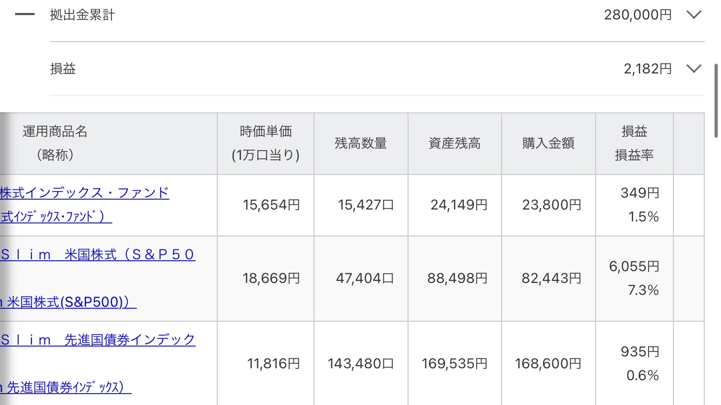The width and height of the screenshot is (721, 405).
Task: Click the 88,498円 asset balance cell
Action: click(x=457, y=278)
